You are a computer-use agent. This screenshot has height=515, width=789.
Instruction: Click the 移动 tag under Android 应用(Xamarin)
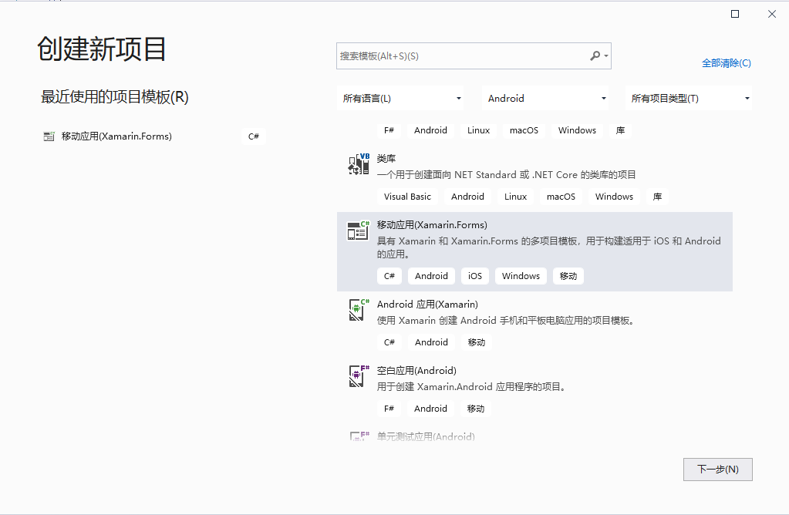click(477, 342)
